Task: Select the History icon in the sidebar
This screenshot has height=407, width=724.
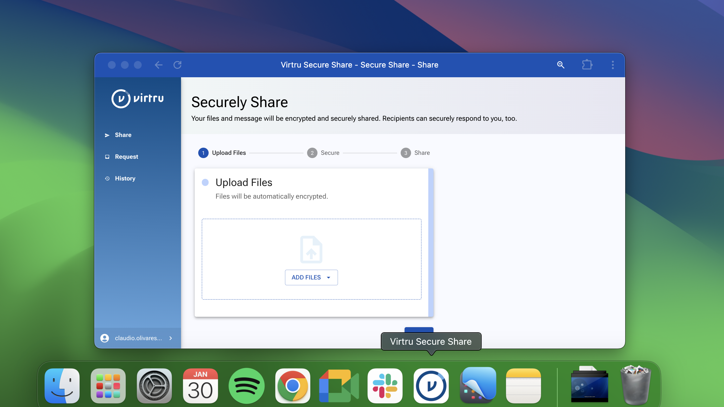Action: pyautogui.click(x=108, y=178)
